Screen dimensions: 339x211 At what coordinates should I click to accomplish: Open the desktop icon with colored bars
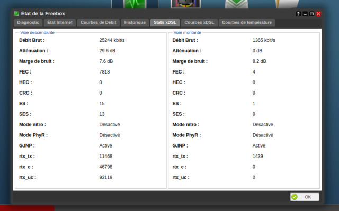186,4
